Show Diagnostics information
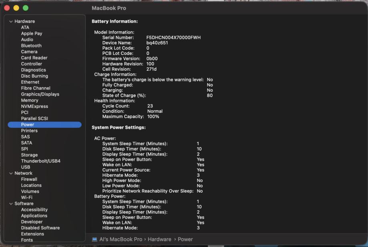This screenshot has width=368, height=247. coord(33,70)
